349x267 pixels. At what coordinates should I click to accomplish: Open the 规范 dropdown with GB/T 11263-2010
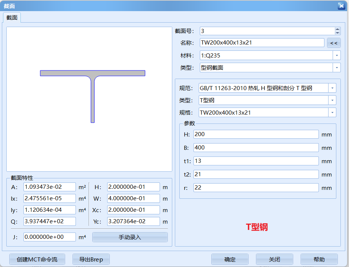332,88
